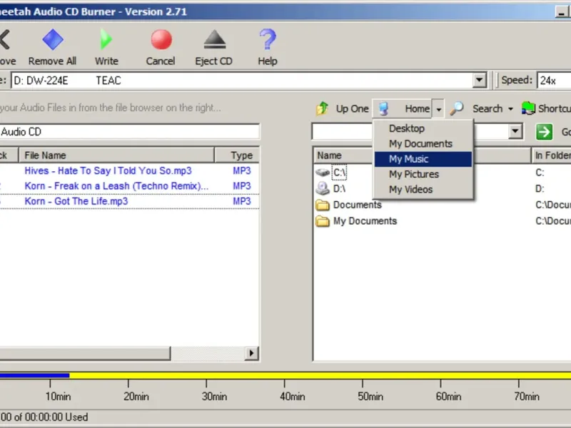Click the Search magnifier icon
Image resolution: width=571 pixels, height=428 pixels.
[457, 108]
